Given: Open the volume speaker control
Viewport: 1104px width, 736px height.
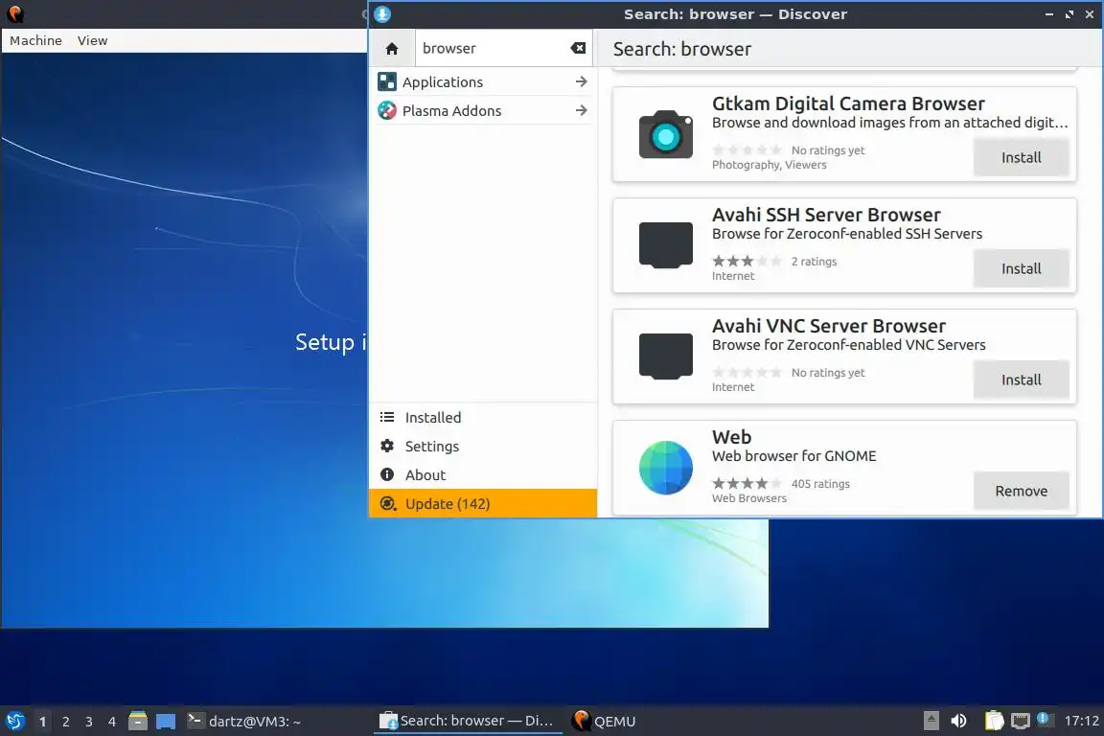Looking at the screenshot, I should tap(958, 721).
